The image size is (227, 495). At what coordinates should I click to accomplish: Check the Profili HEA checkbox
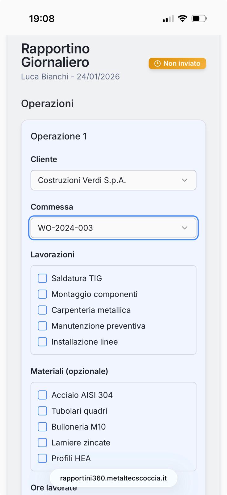[42, 458]
